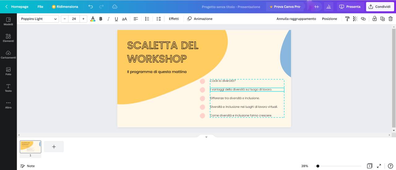Collapse the page thumbnails panel chevron
The image size is (396, 170).
(206, 137)
